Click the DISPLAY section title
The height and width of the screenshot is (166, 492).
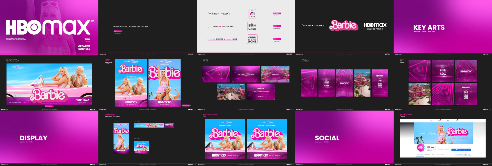coord(34,138)
